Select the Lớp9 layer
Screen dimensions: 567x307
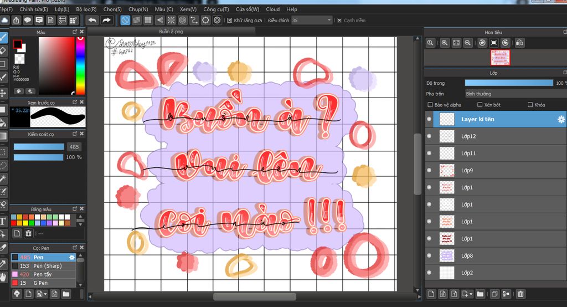click(496, 170)
